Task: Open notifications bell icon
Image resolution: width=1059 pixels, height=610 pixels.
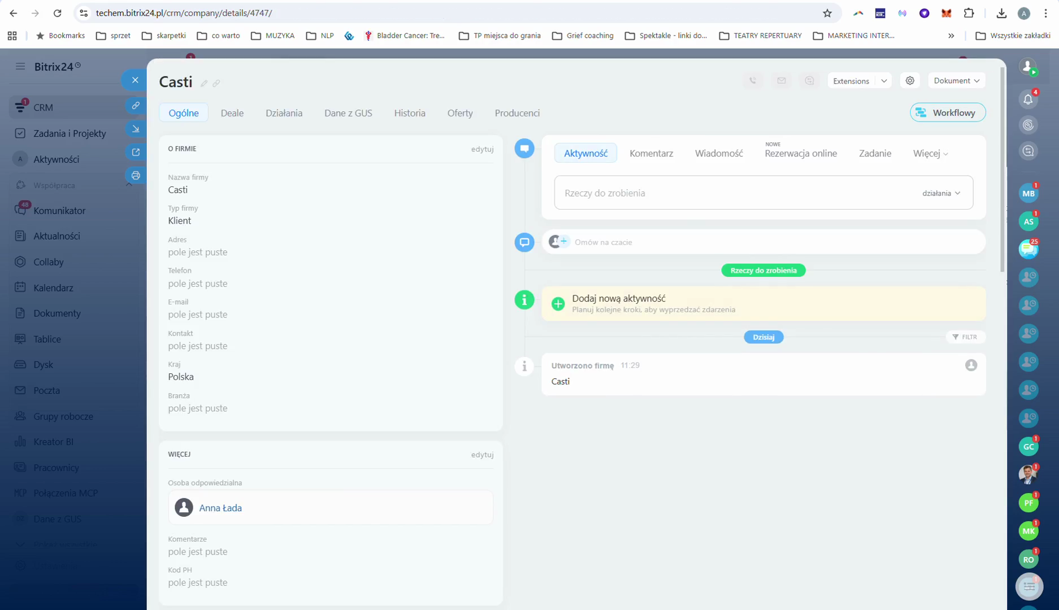Action: point(1028,99)
